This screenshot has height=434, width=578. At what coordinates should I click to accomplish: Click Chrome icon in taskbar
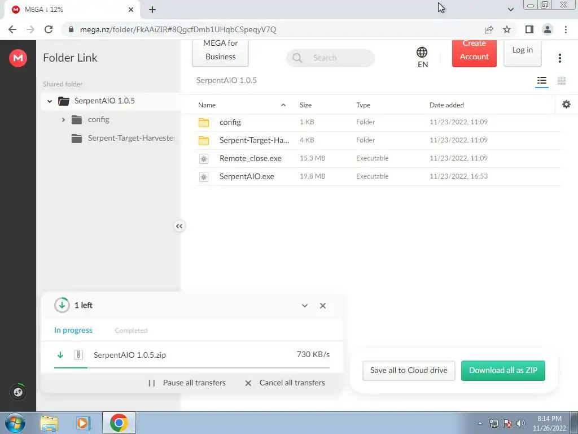119,423
